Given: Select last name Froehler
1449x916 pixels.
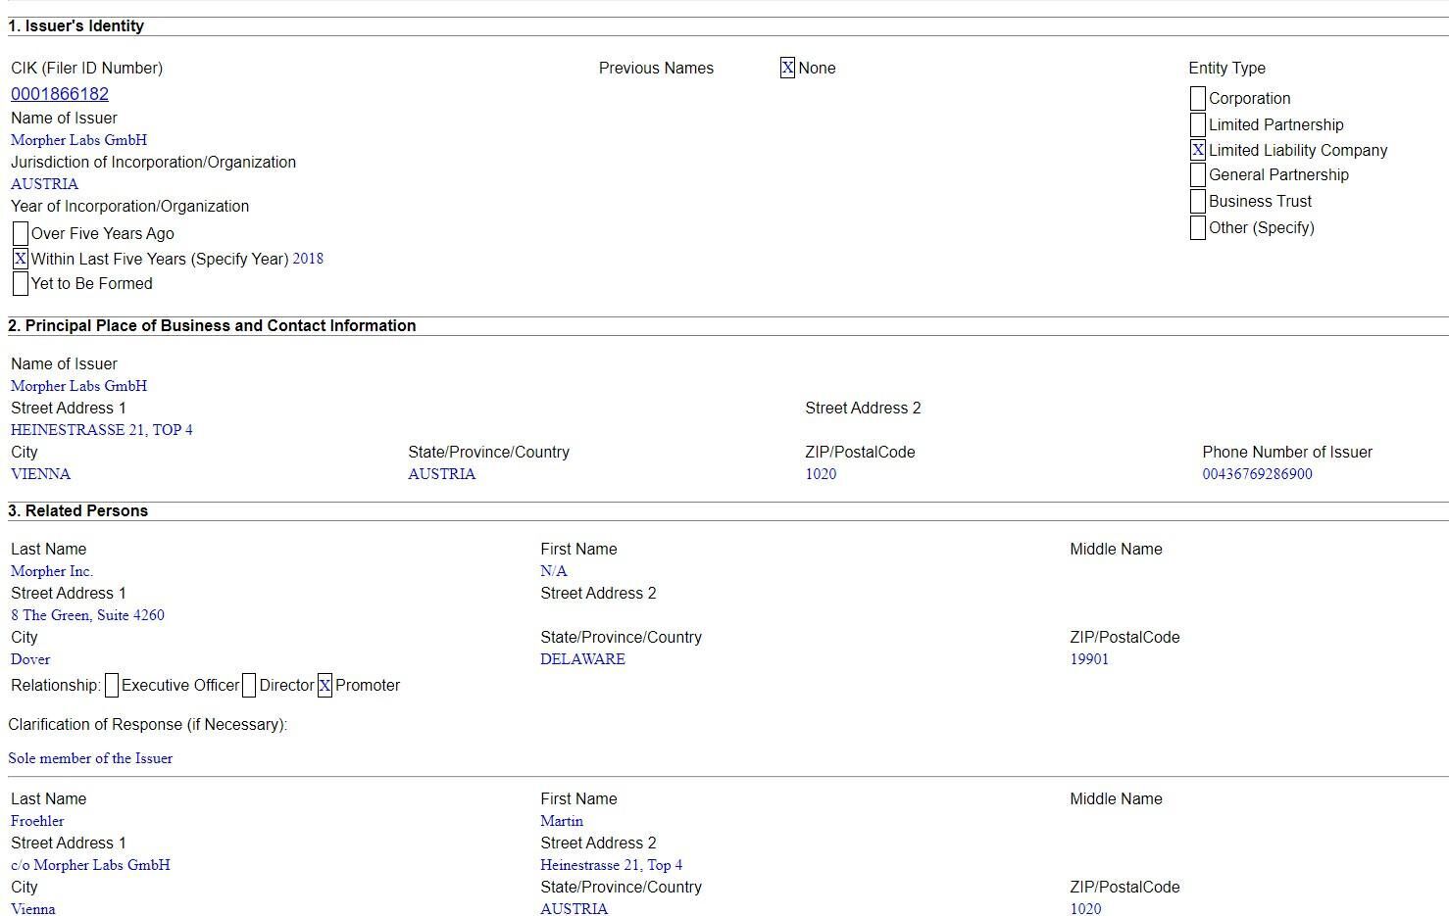Looking at the screenshot, I should pyautogui.click(x=37, y=820).
